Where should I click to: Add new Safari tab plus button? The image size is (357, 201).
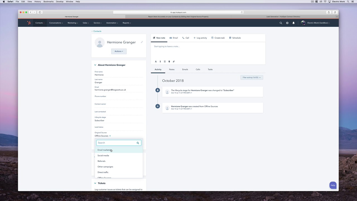pyautogui.click(x=337, y=16)
